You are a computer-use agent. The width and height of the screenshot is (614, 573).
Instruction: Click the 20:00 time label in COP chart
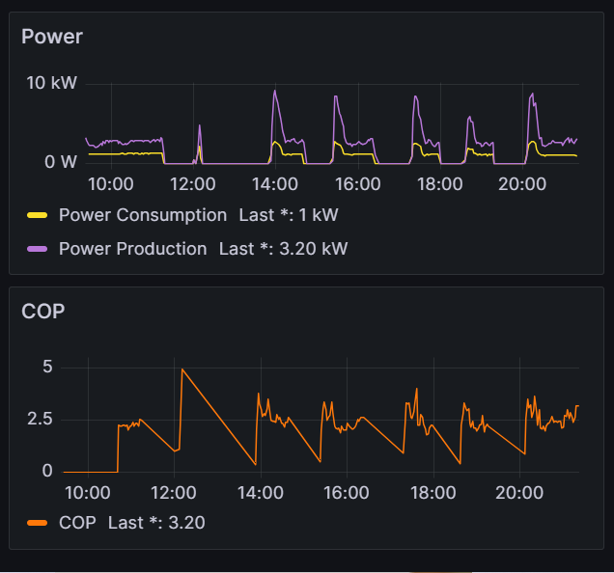click(x=519, y=493)
